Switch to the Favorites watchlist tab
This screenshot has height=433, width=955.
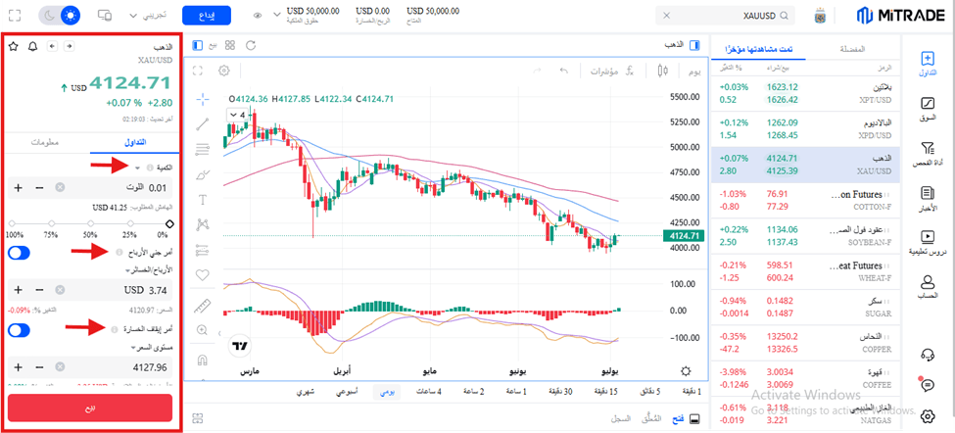pyautogui.click(x=853, y=49)
